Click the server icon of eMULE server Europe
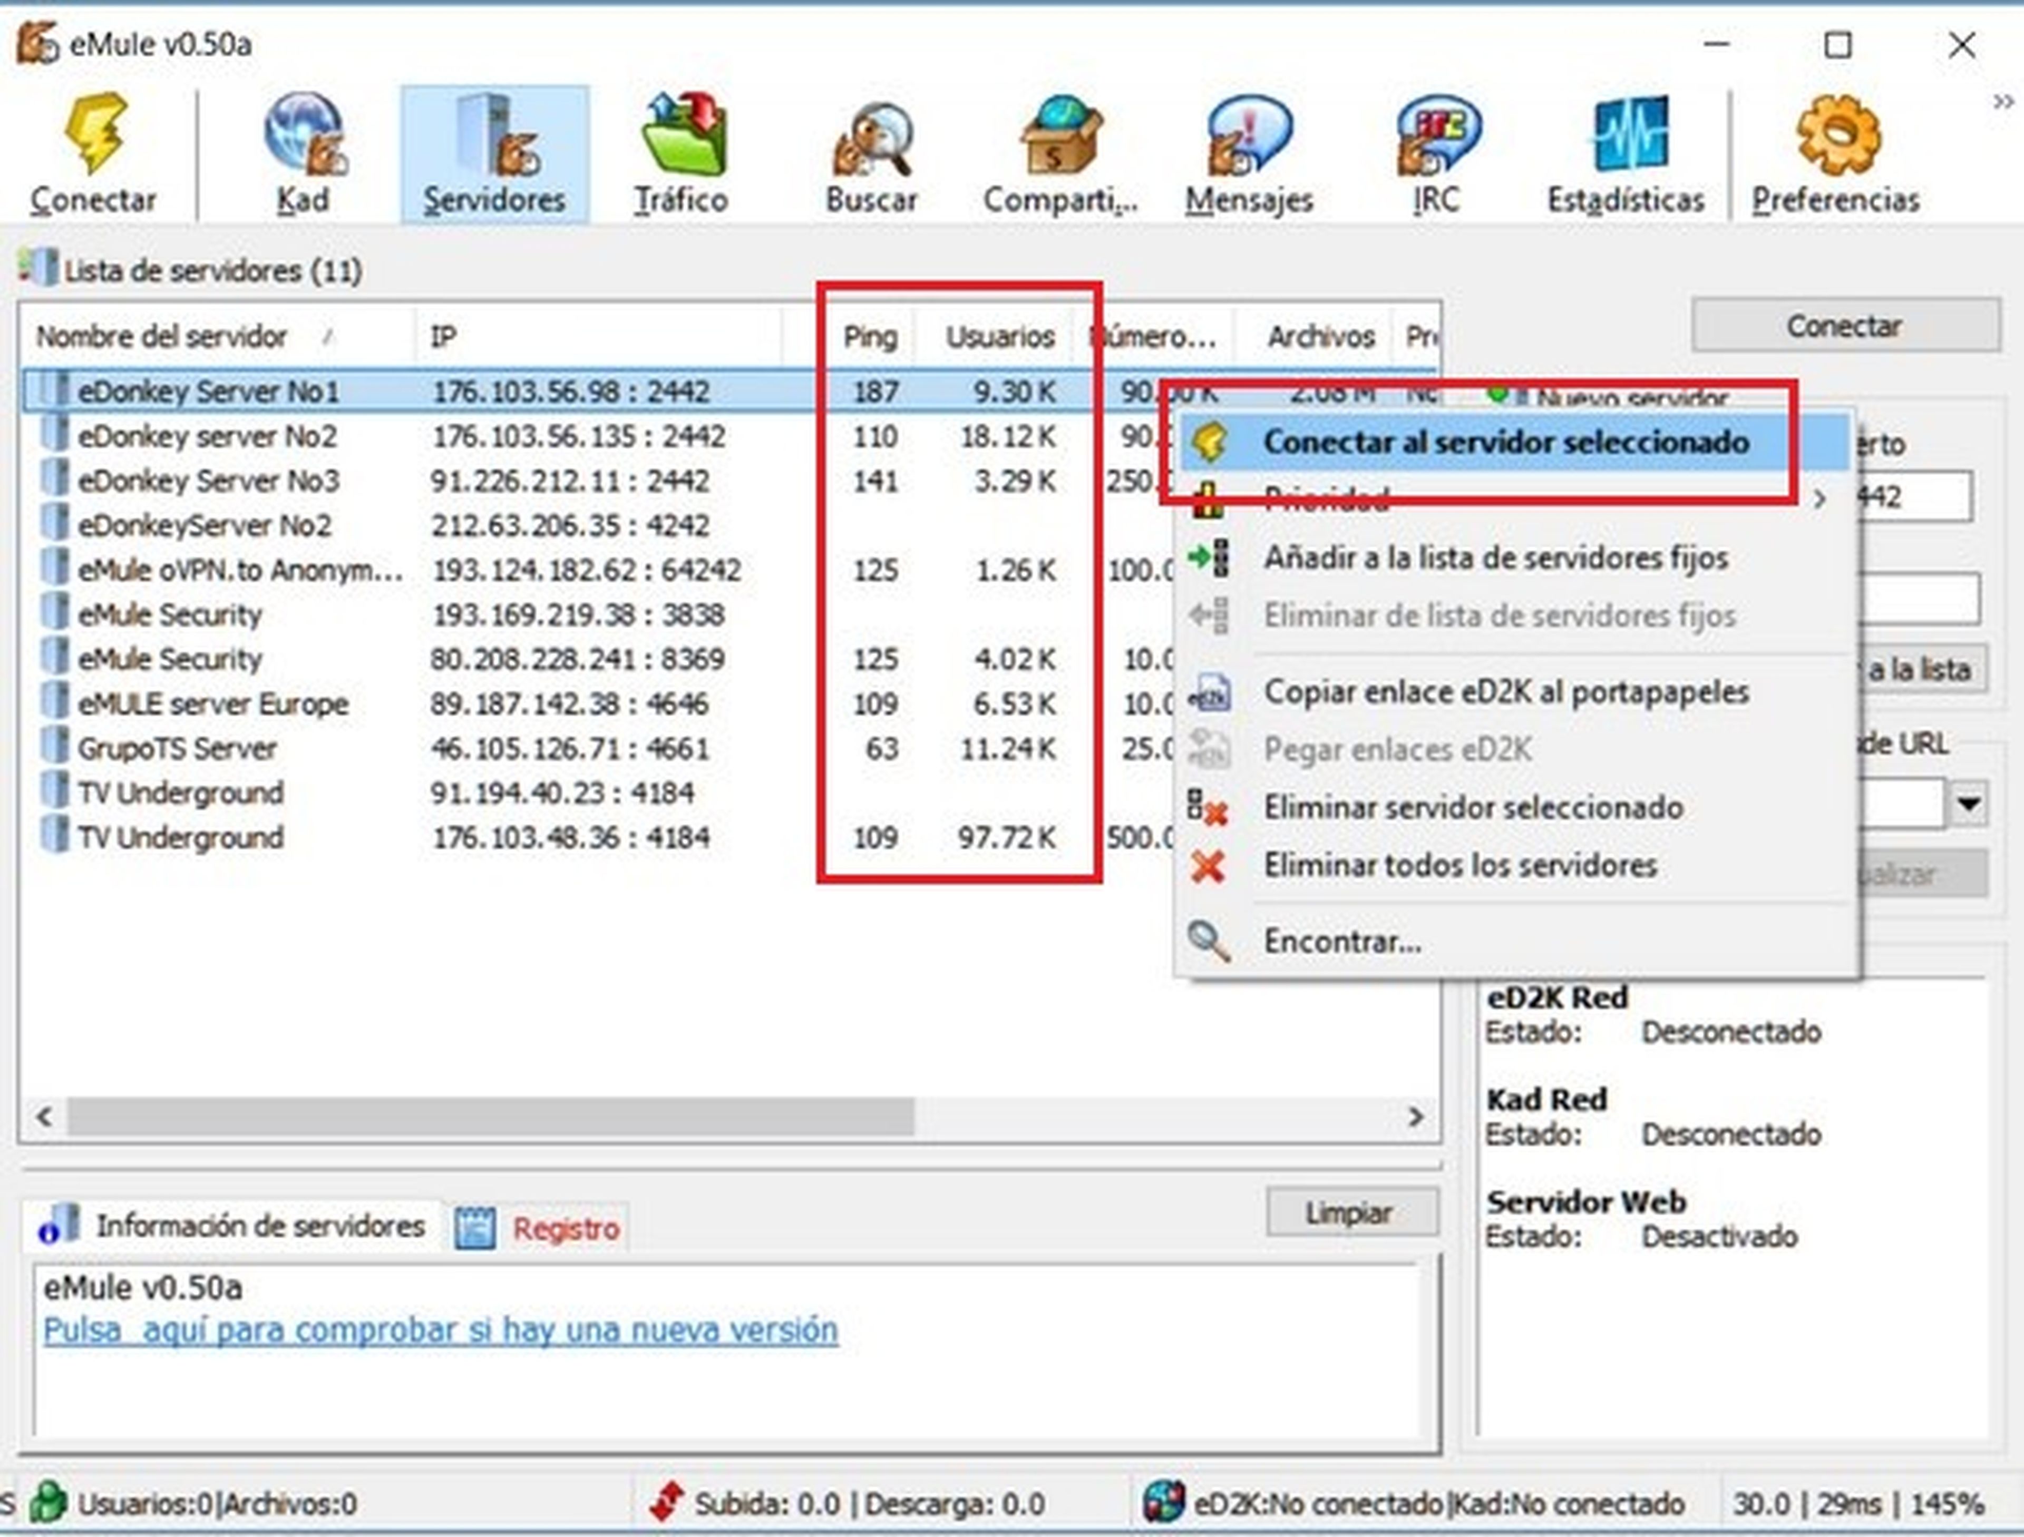 click(x=55, y=702)
